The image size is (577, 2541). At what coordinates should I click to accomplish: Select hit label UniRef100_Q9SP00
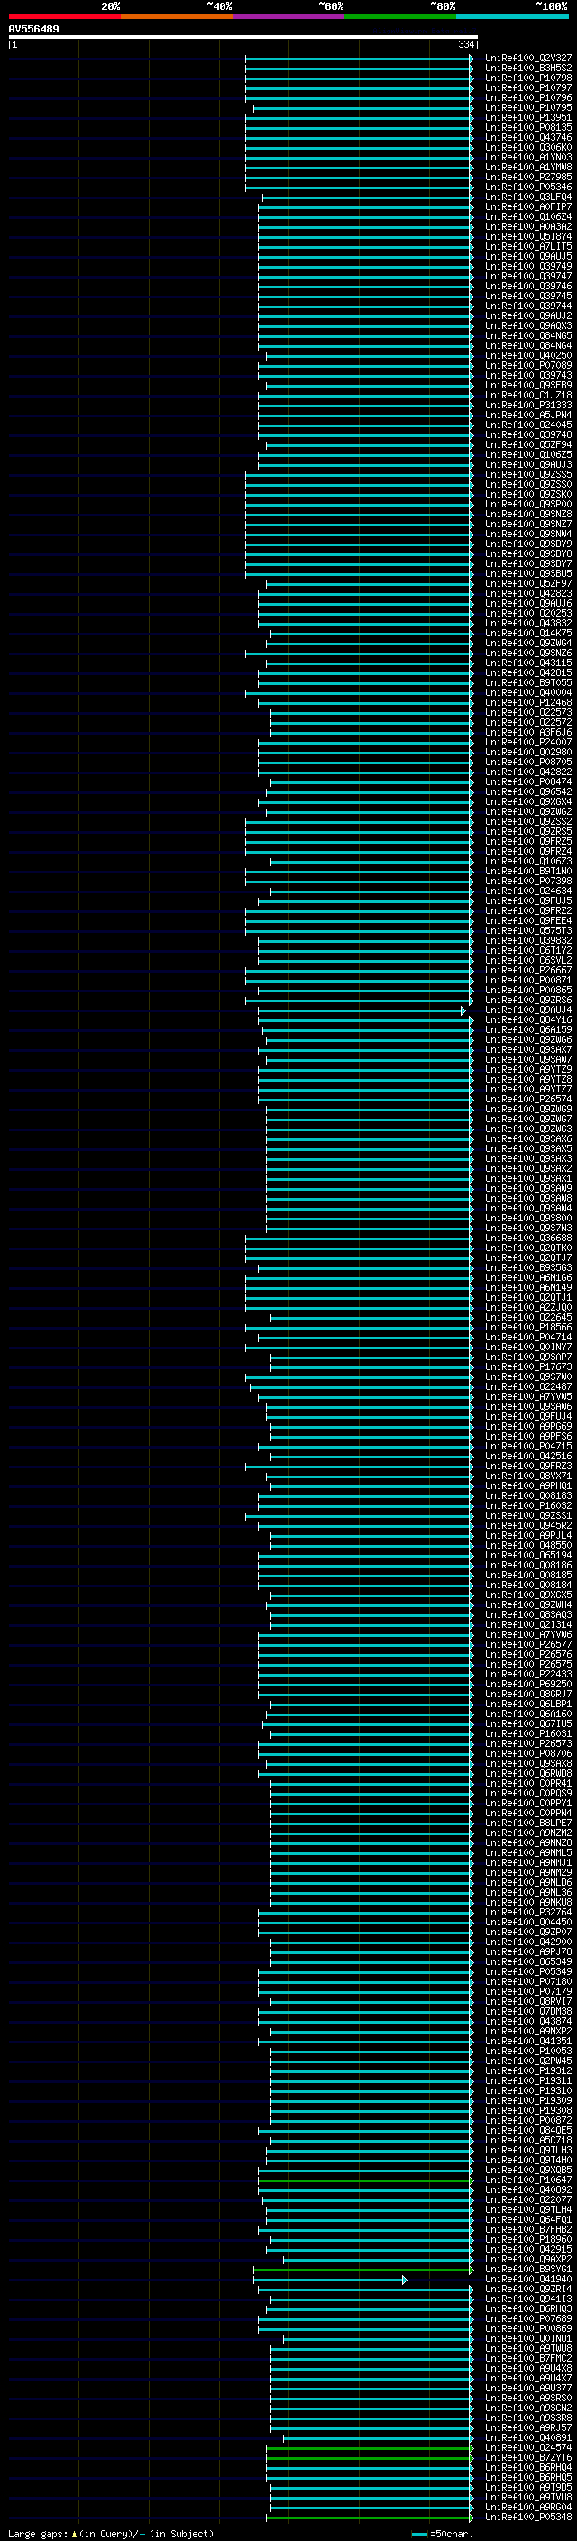pyautogui.click(x=528, y=504)
